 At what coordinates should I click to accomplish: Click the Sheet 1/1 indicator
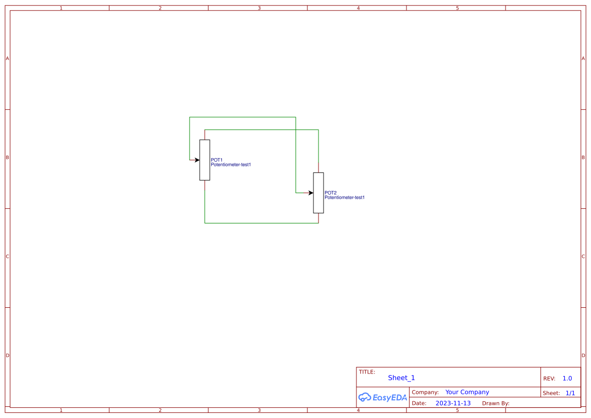pyautogui.click(x=570, y=393)
